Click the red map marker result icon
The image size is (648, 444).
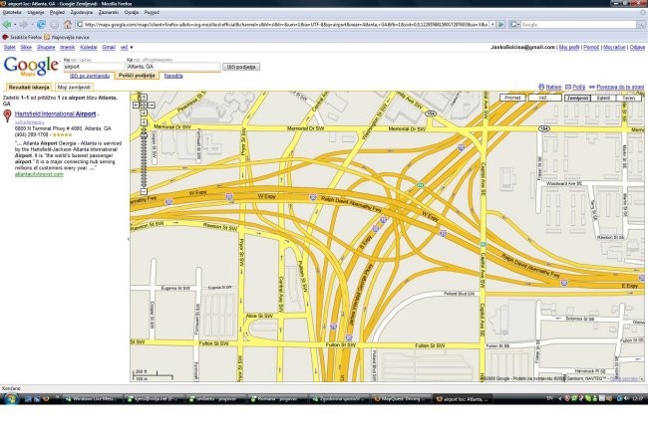click(7, 115)
